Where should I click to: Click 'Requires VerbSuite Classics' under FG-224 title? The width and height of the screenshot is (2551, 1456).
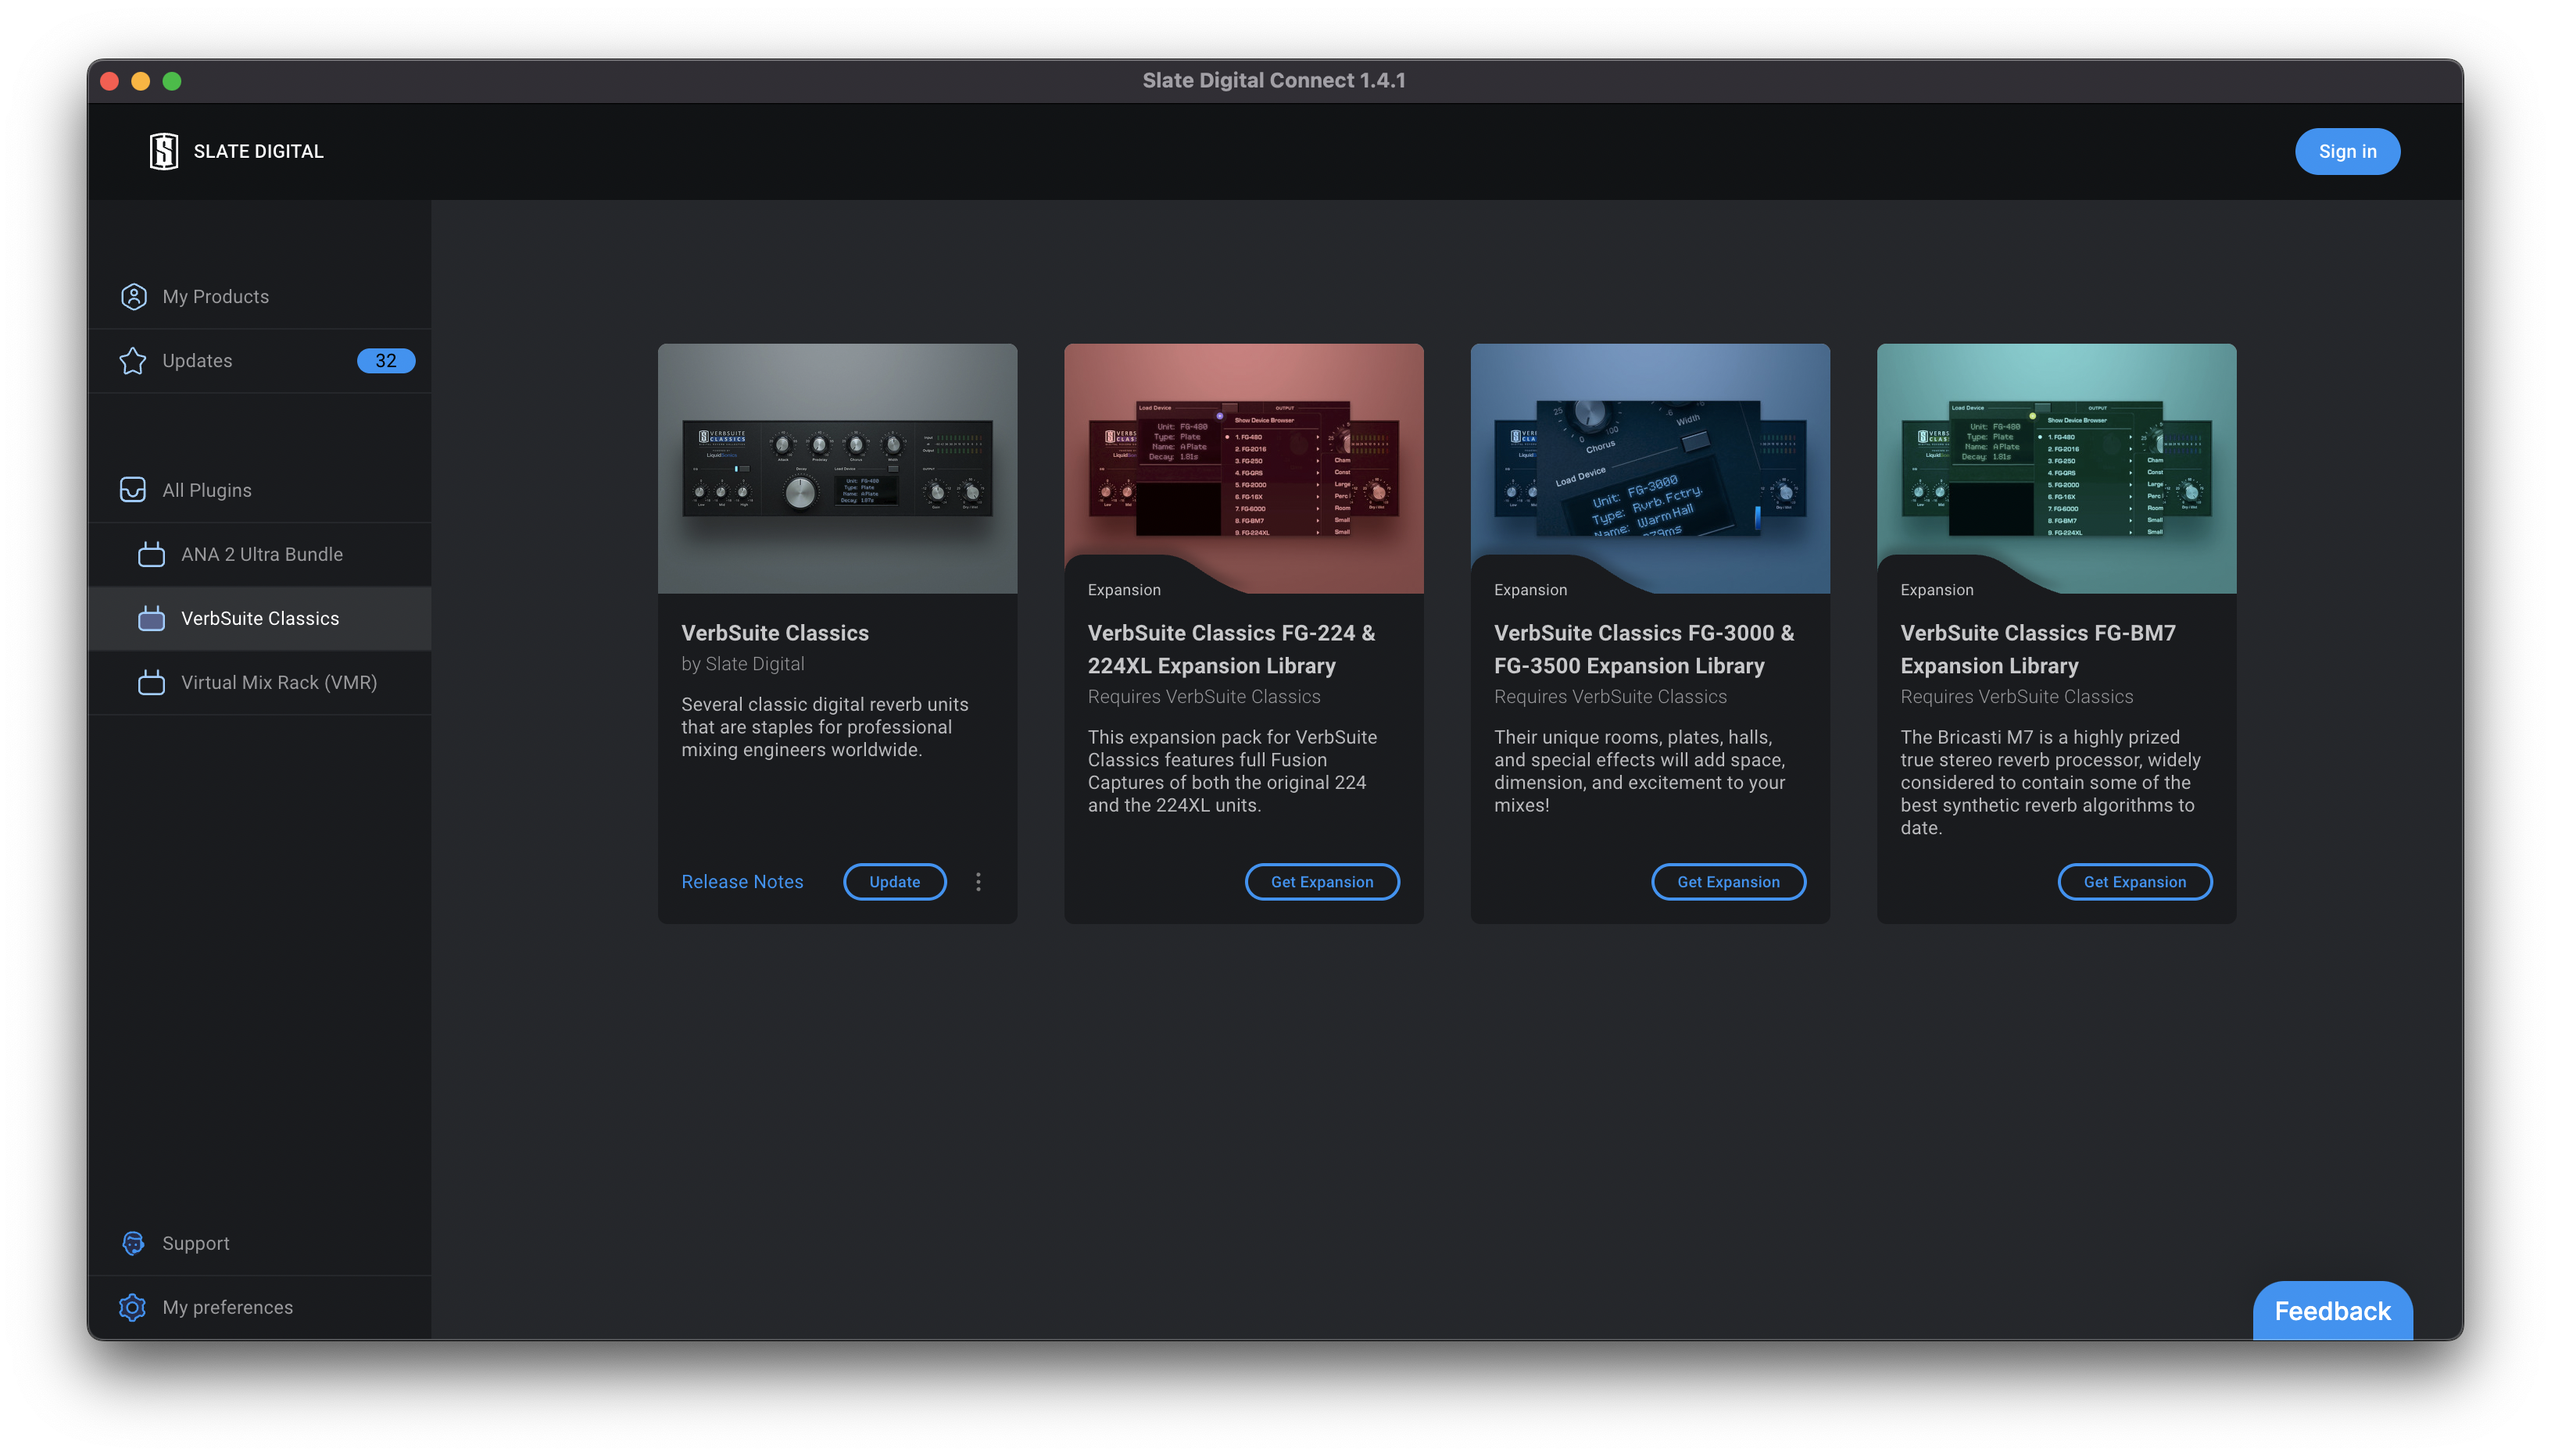1204,696
